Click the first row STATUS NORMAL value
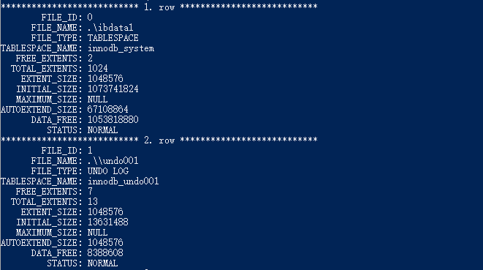 click(x=102, y=130)
